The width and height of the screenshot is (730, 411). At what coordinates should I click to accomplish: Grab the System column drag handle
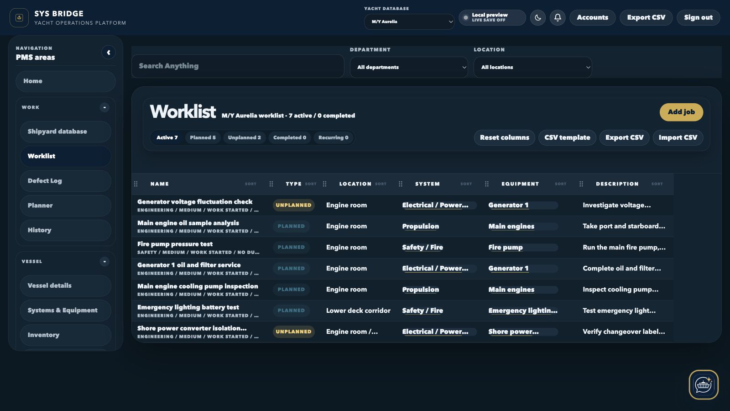[400, 184]
